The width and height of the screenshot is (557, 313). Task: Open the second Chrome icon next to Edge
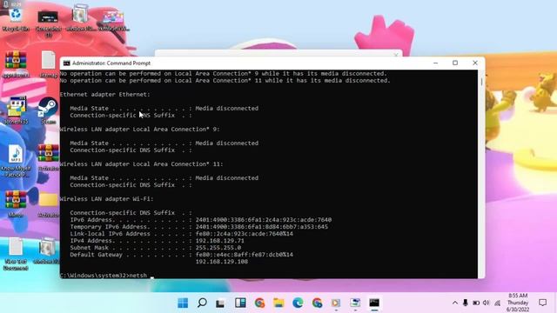click(317, 303)
